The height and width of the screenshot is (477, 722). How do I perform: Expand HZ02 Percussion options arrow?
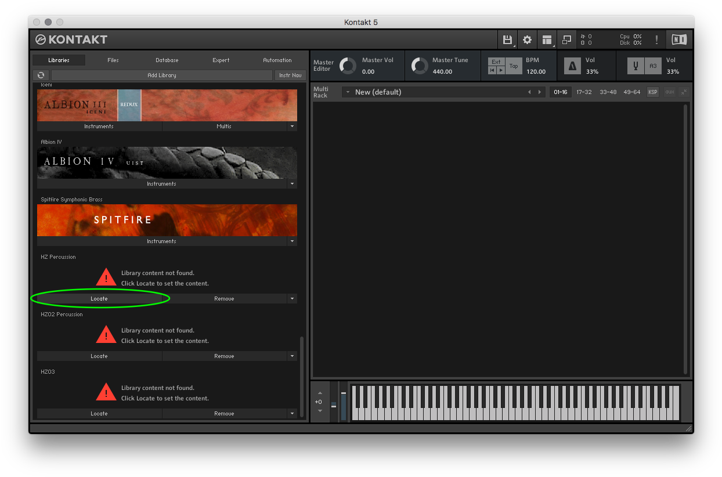[292, 356]
